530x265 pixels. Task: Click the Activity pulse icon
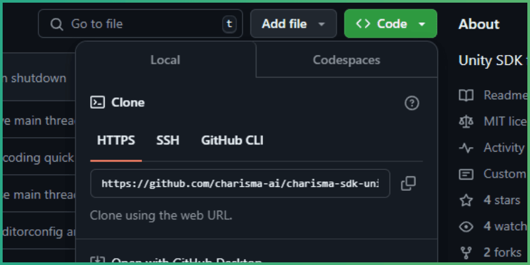[x=466, y=148]
